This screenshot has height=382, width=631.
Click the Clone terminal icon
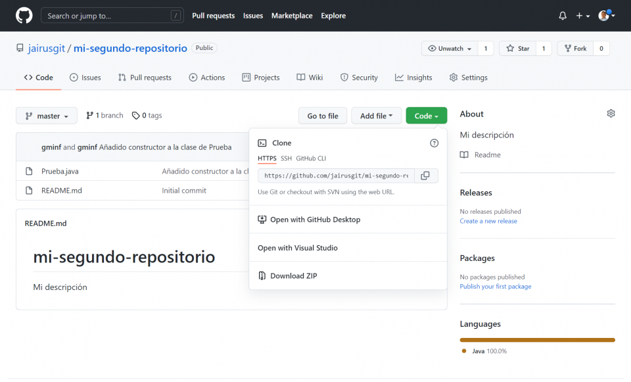(262, 143)
